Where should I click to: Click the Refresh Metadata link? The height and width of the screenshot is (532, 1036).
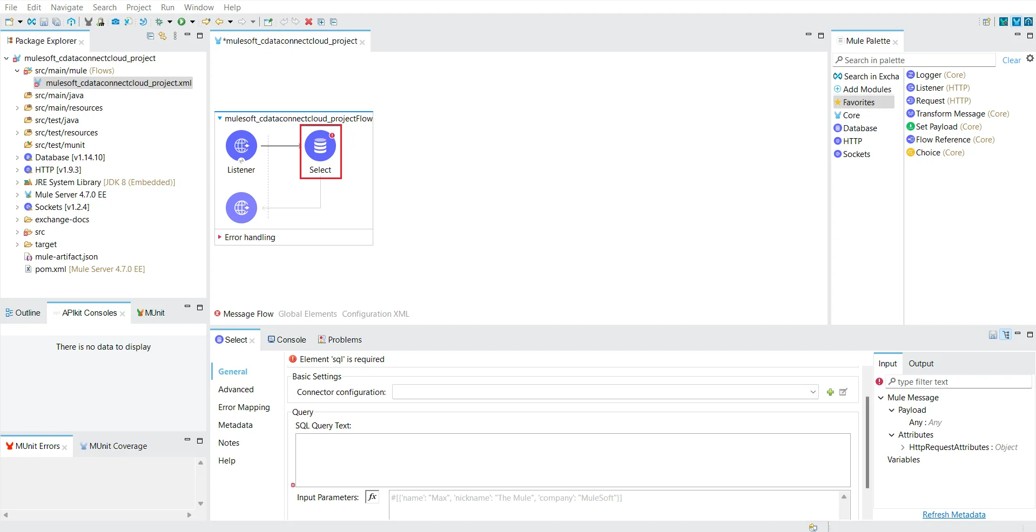(953, 515)
